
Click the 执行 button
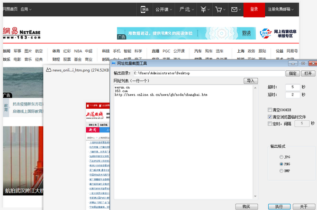(x=279, y=207)
